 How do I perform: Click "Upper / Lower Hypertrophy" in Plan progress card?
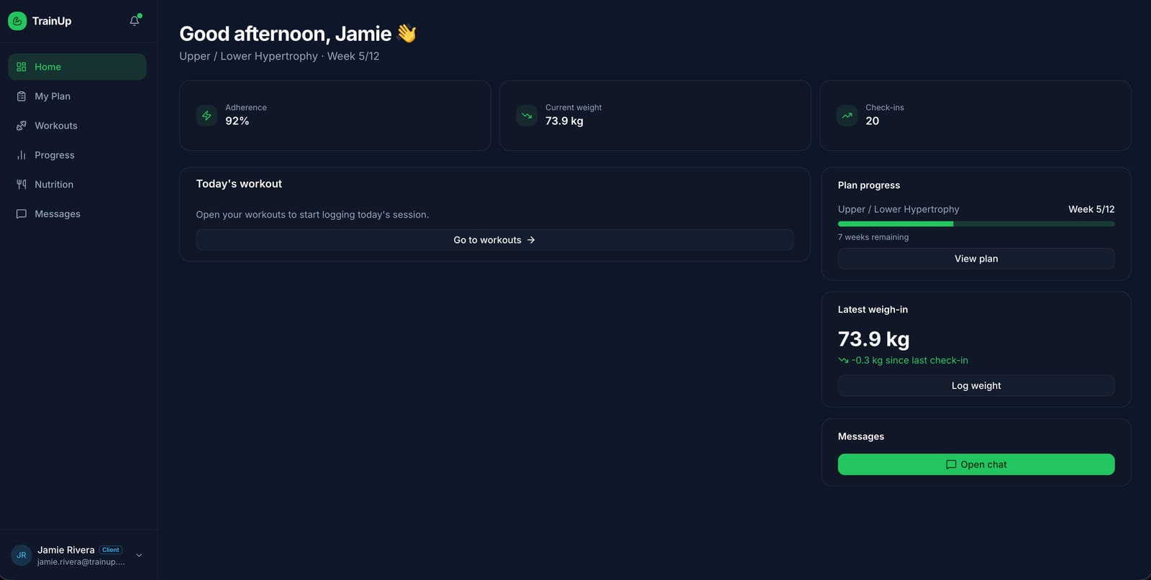tap(898, 209)
